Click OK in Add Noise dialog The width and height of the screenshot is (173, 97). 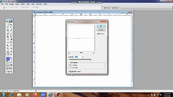(101, 26)
